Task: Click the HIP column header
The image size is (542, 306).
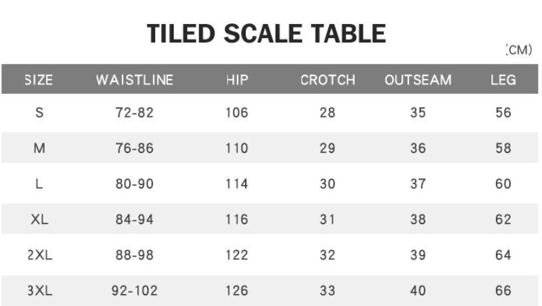Action: (237, 80)
